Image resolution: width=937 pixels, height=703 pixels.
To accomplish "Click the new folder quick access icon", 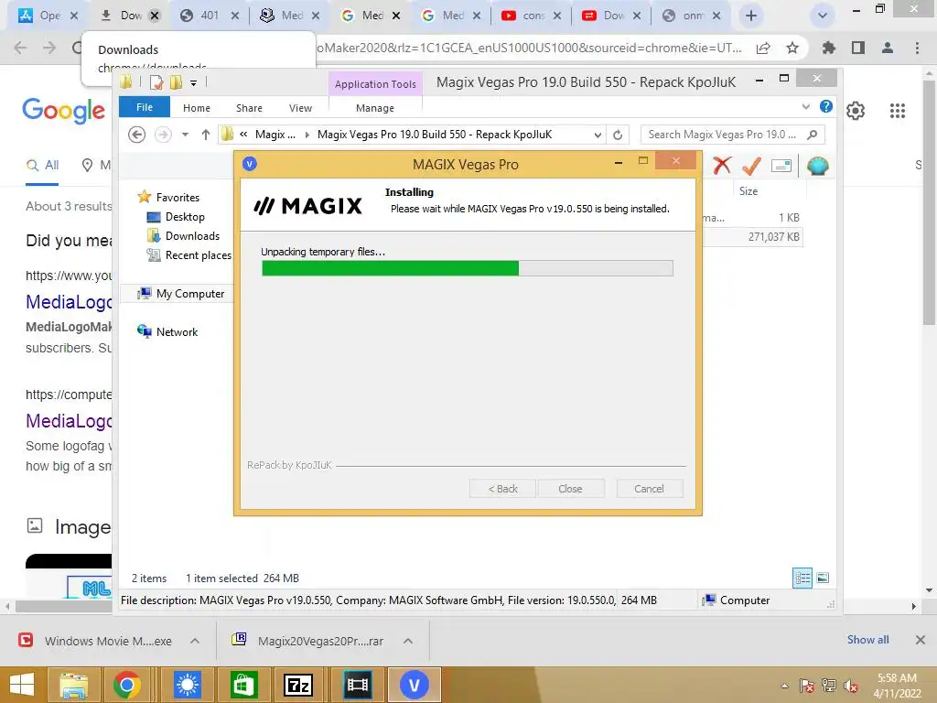I will (176, 82).
